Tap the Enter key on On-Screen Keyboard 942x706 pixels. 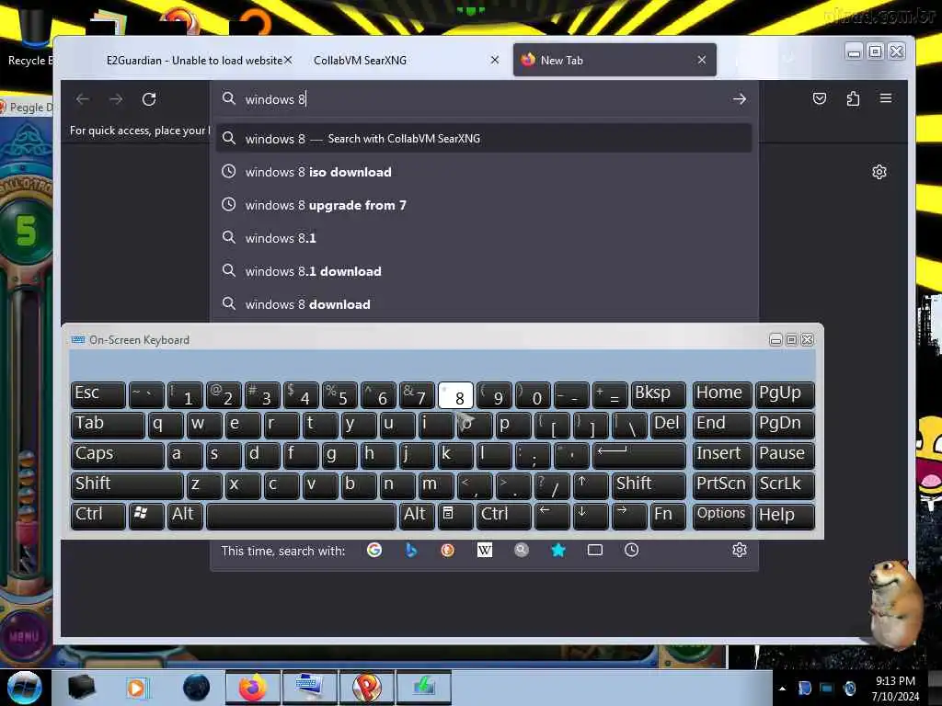pyautogui.click(x=639, y=455)
